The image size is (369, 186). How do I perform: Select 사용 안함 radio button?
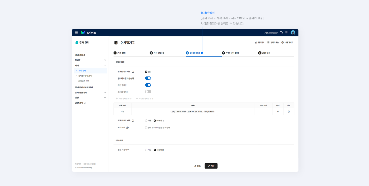tap(155, 150)
